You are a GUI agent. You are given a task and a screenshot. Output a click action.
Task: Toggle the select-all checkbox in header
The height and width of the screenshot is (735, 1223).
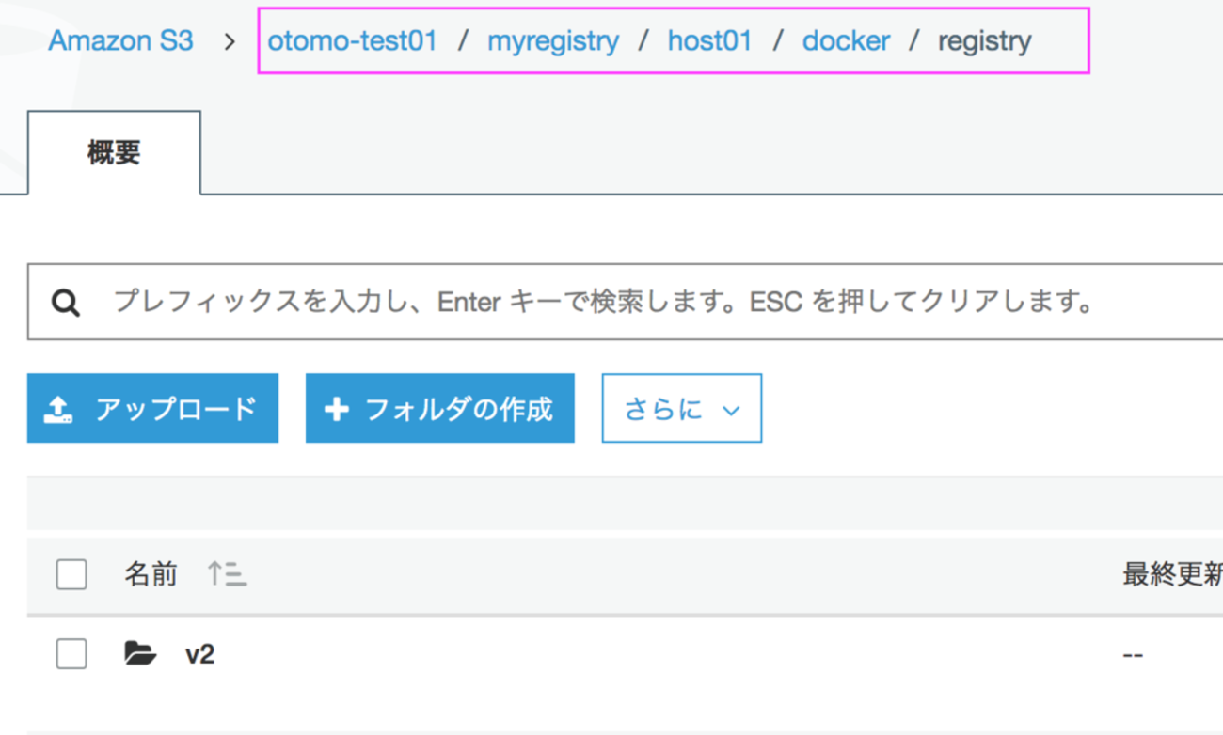71,574
